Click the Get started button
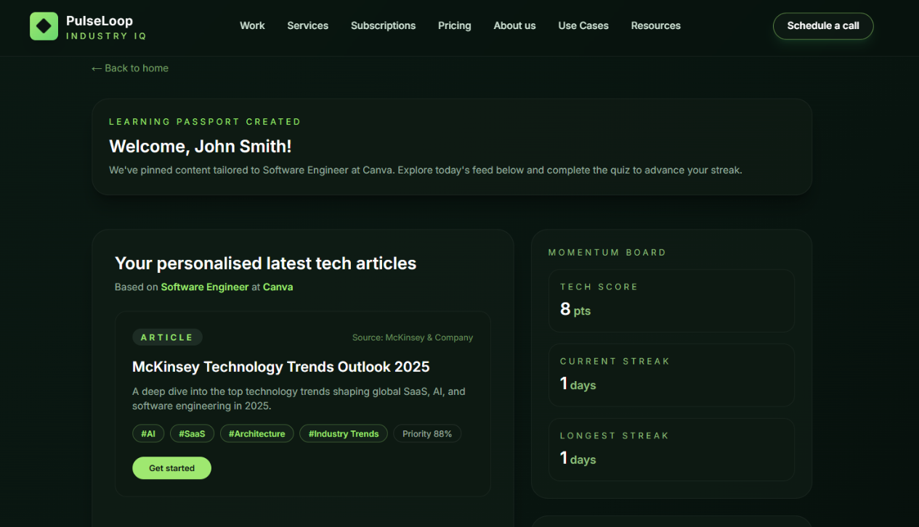 pos(171,468)
